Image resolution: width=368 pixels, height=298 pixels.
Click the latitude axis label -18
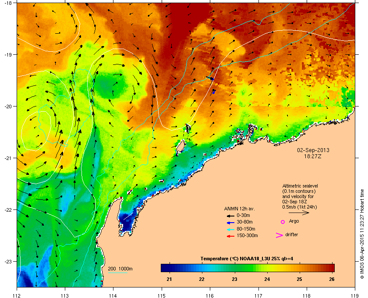click(x=7, y=3)
